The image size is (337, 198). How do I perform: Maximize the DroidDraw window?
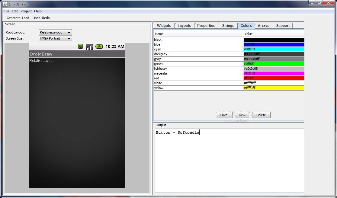pos(319,3)
